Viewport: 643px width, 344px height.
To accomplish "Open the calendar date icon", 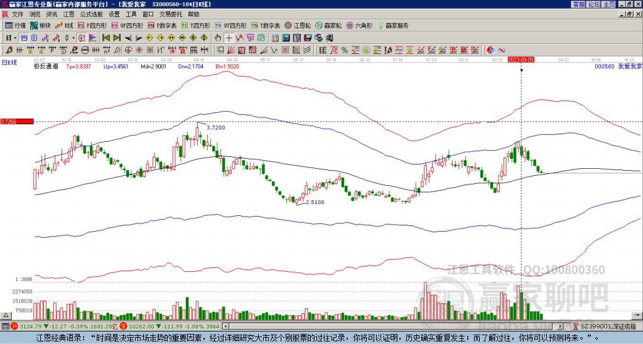I will click(275, 38).
